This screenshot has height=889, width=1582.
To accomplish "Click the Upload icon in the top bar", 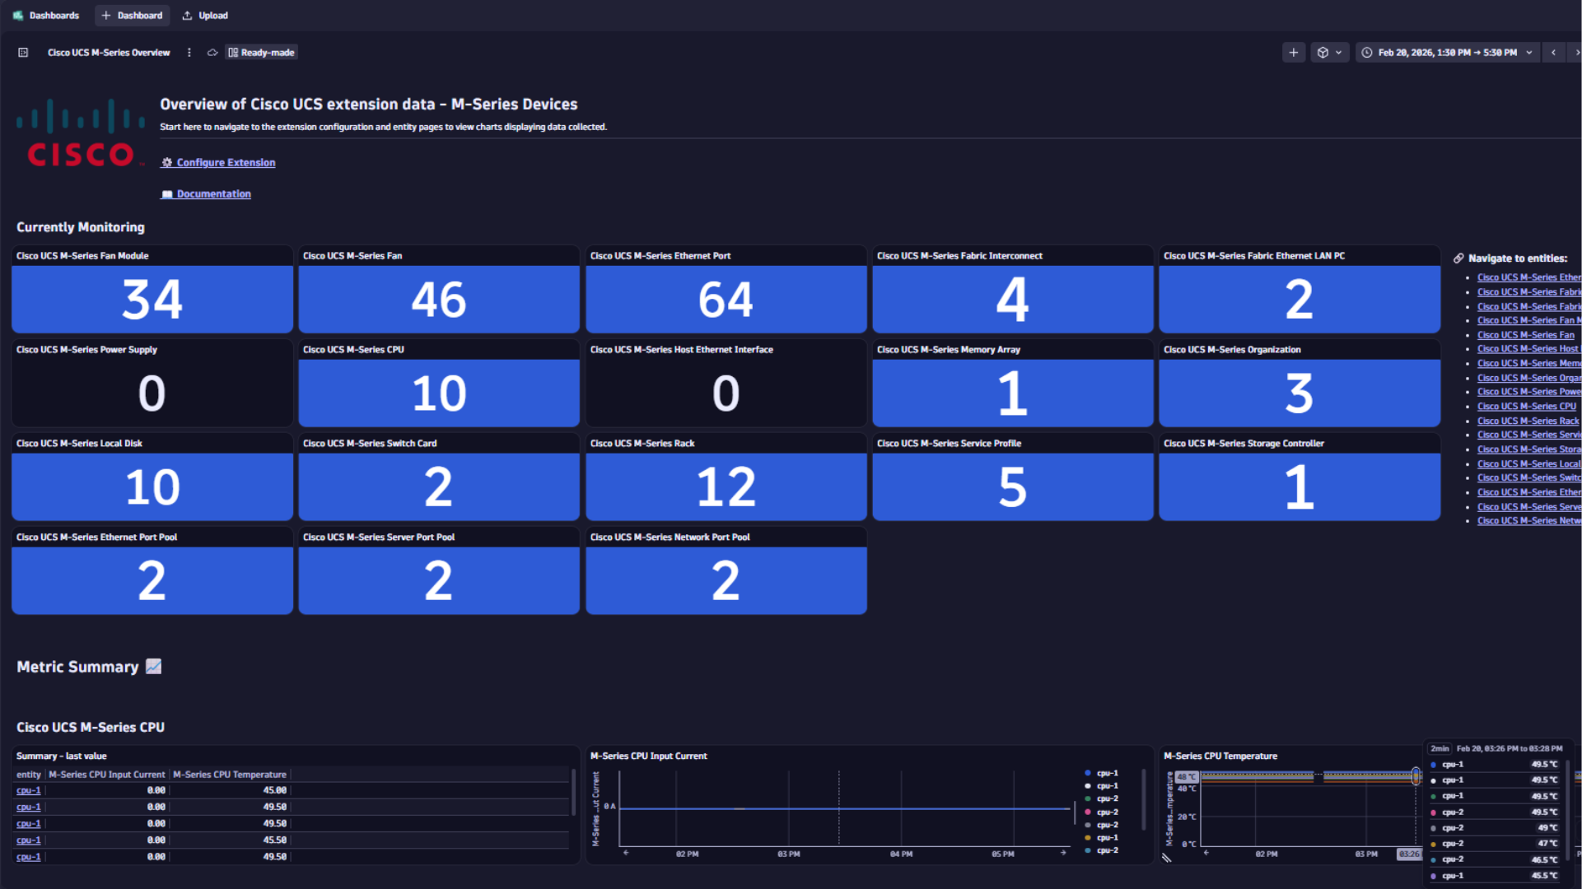I will click(204, 15).
